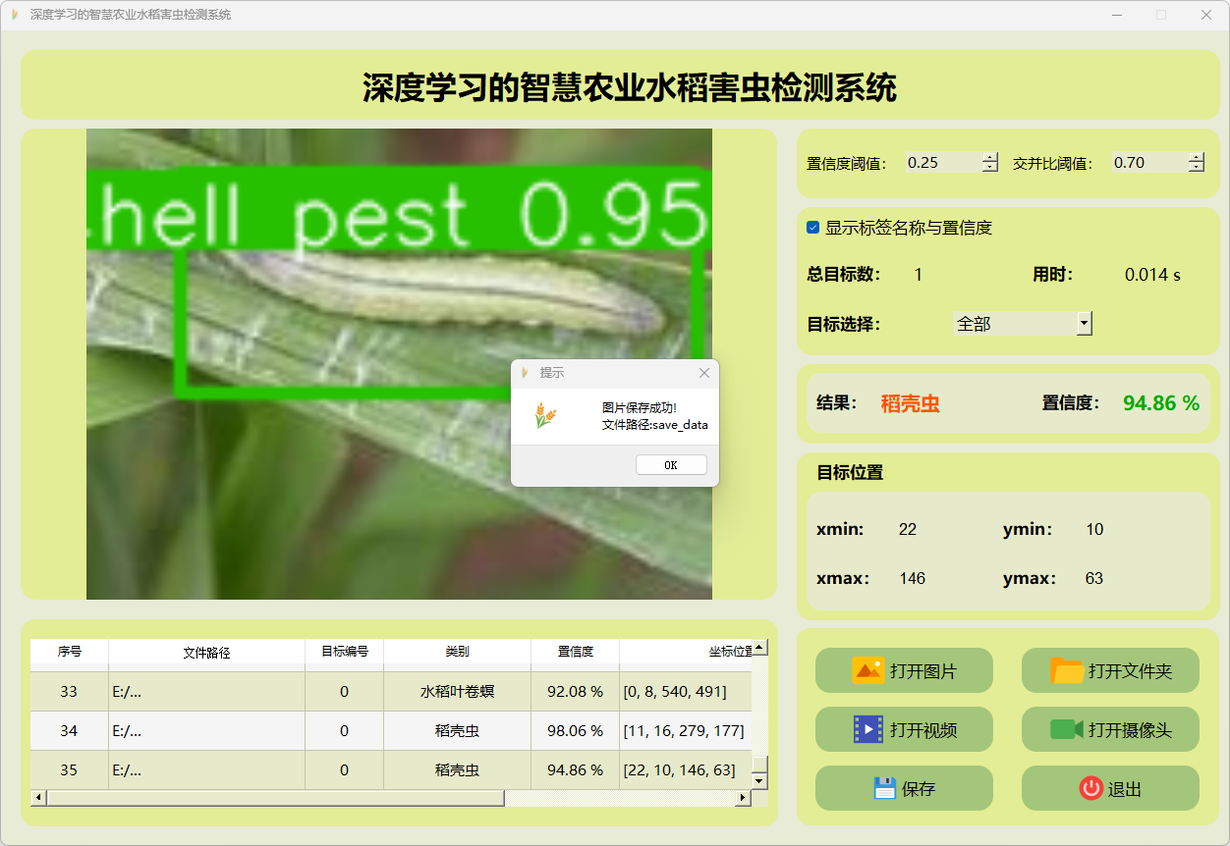Click the film icon on Open Video button

tap(868, 729)
